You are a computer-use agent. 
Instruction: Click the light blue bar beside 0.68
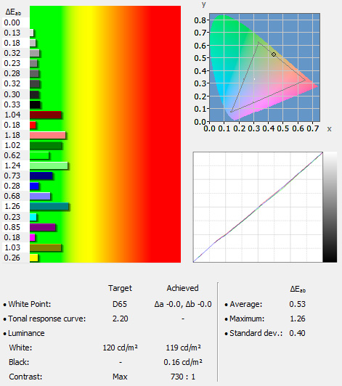(x=40, y=196)
